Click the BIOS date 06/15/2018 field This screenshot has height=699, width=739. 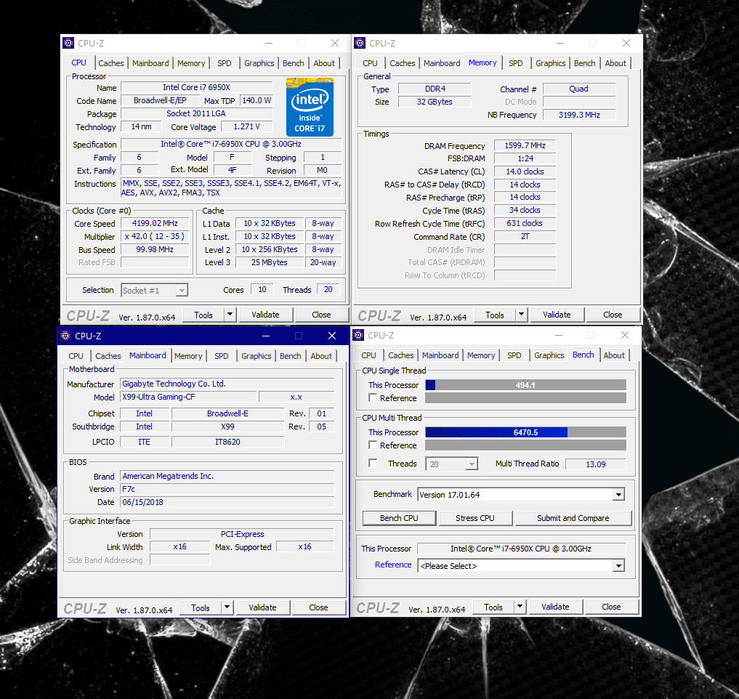click(x=227, y=502)
